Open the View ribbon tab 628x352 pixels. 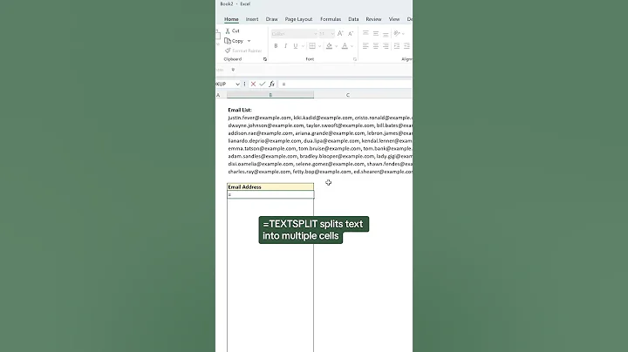pyautogui.click(x=394, y=19)
